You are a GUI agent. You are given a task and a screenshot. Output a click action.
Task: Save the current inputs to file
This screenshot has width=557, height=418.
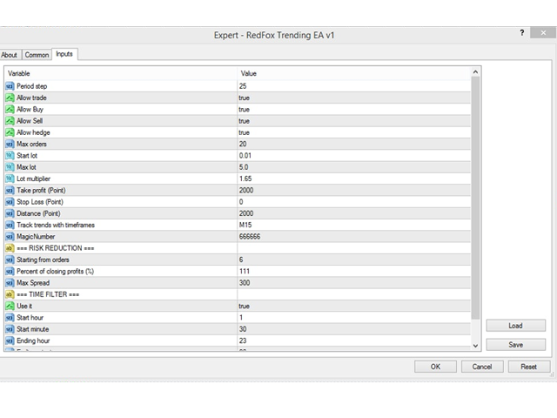click(x=516, y=345)
